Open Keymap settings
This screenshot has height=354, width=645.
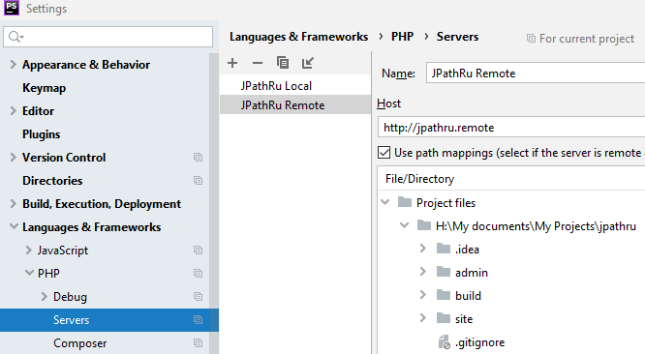click(44, 88)
